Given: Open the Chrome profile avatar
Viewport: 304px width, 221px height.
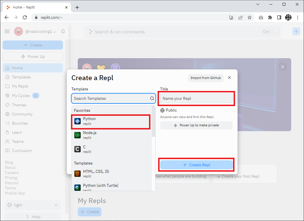Looking at the screenshot, I should click(x=288, y=17).
